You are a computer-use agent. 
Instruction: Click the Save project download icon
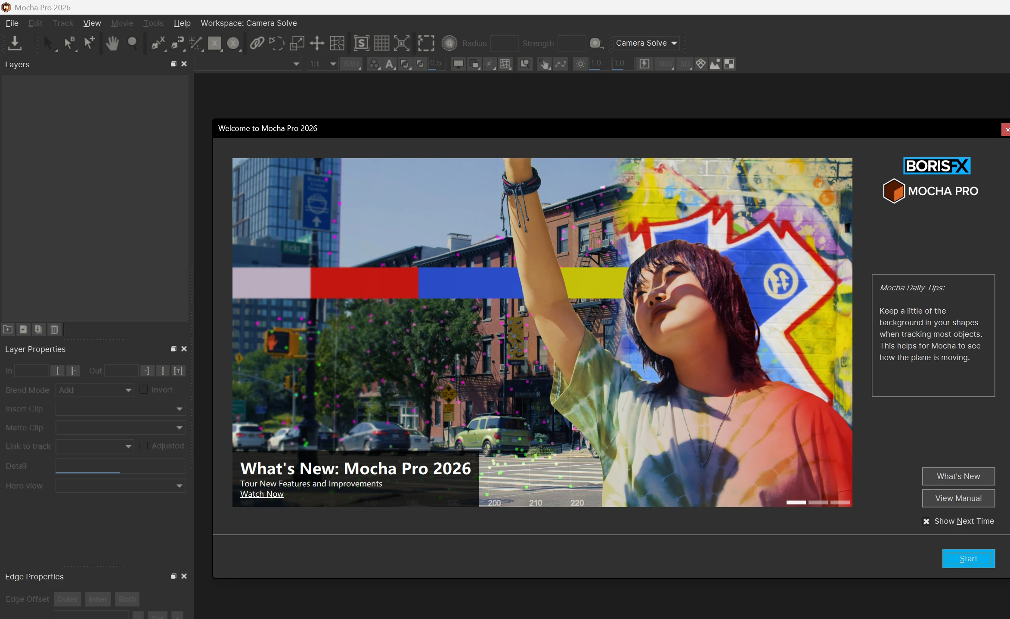click(x=15, y=43)
